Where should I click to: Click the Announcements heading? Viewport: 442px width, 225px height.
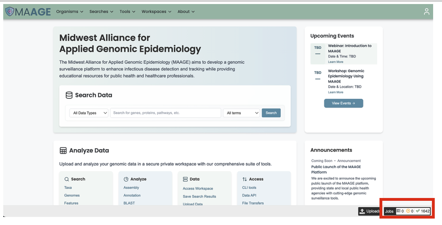tap(331, 150)
